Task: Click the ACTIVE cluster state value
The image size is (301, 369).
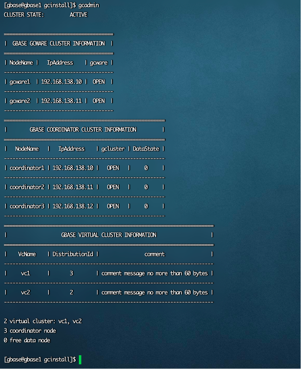Action: coord(79,15)
